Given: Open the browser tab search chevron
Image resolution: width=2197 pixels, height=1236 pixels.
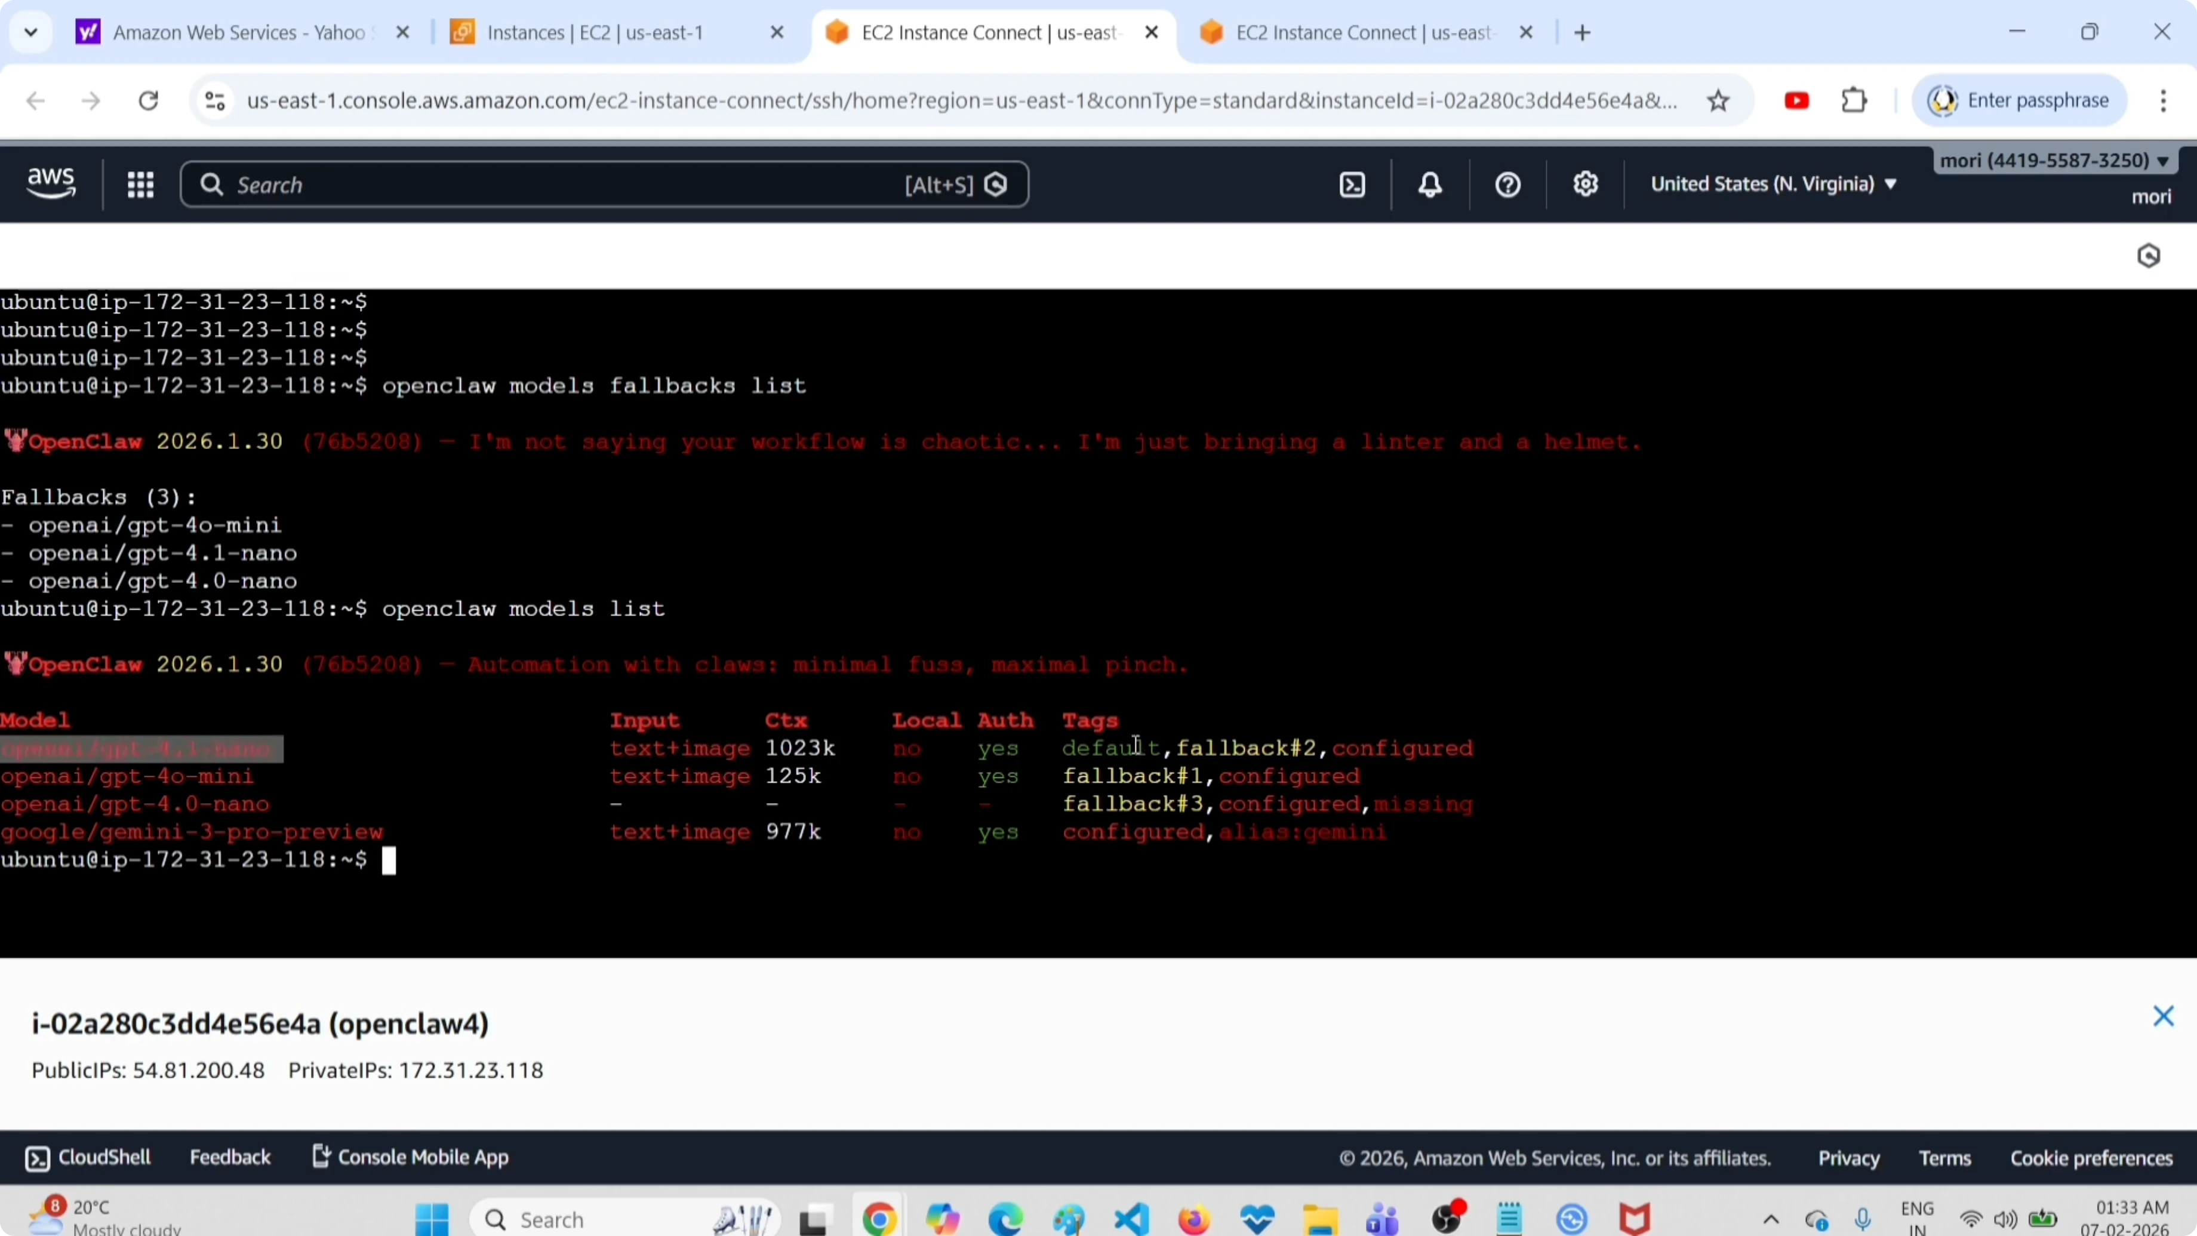Looking at the screenshot, I should [x=30, y=32].
